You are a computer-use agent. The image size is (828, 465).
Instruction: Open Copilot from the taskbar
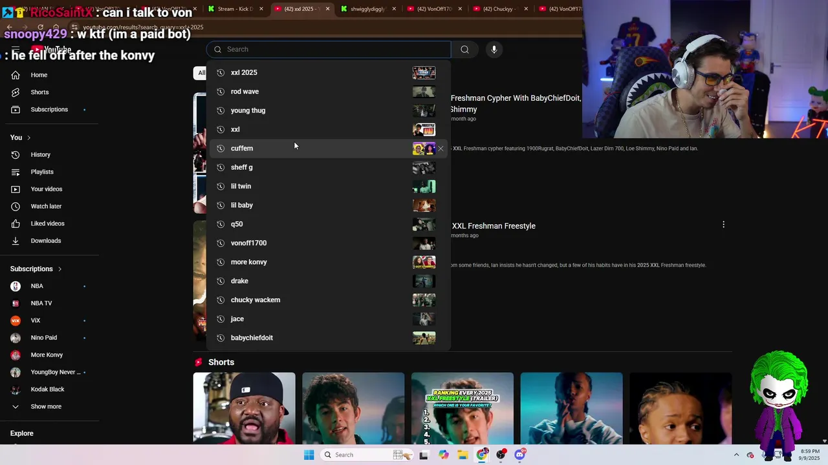(x=443, y=455)
